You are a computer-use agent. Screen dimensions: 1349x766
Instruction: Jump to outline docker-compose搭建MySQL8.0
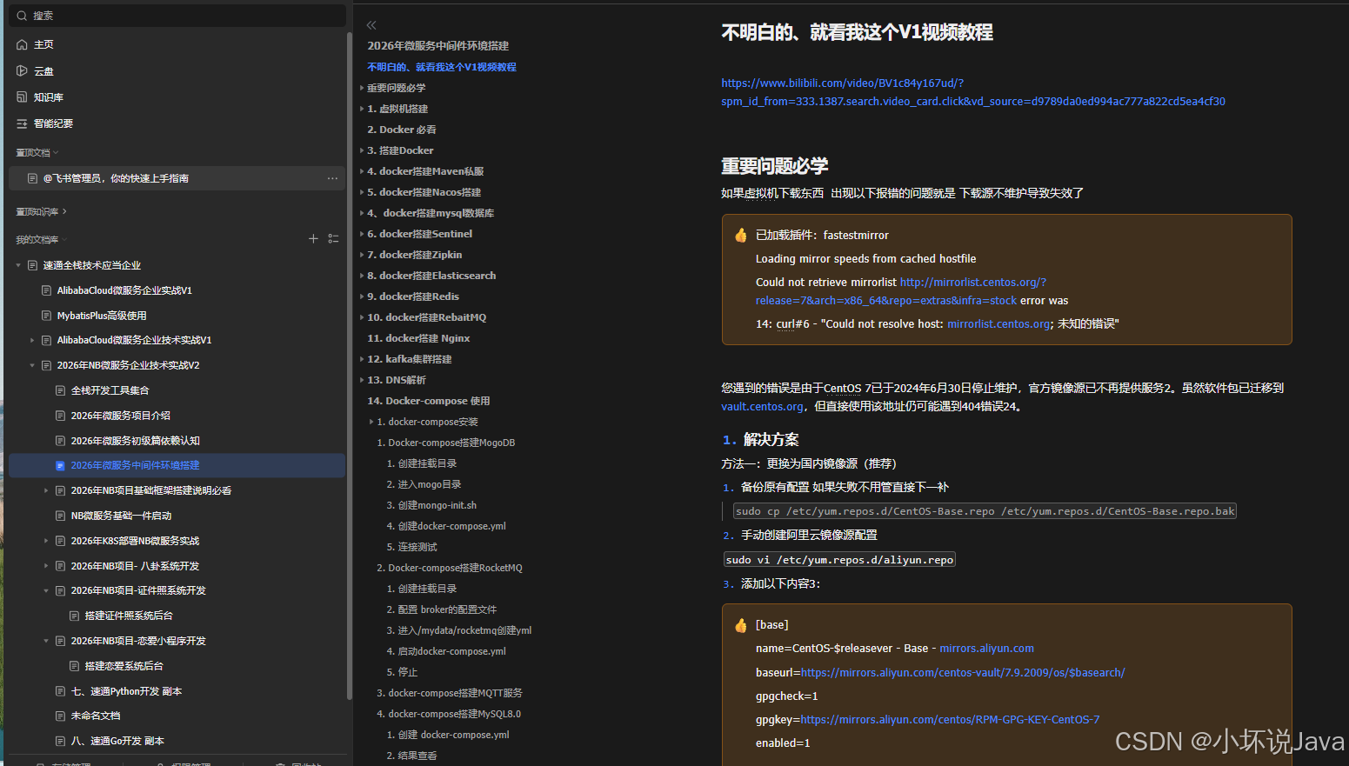click(x=449, y=714)
